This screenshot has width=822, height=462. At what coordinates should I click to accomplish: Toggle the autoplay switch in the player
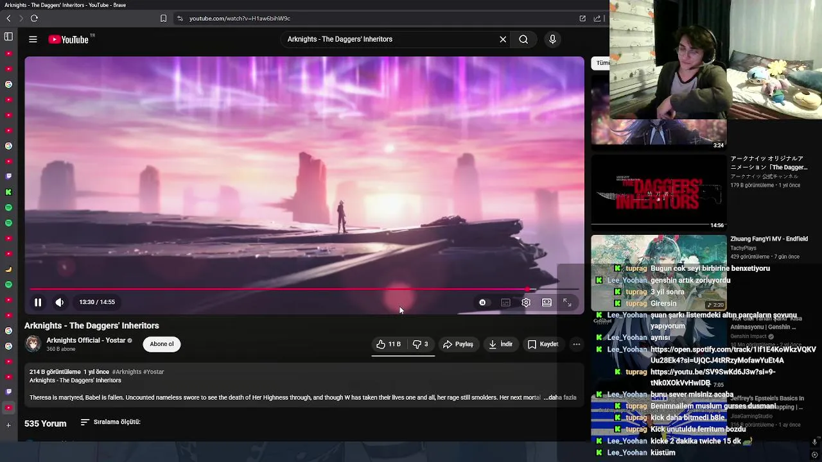tap(482, 302)
